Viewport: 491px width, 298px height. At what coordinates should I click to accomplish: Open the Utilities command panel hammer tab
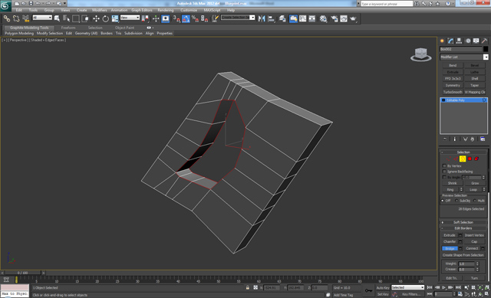pos(484,41)
